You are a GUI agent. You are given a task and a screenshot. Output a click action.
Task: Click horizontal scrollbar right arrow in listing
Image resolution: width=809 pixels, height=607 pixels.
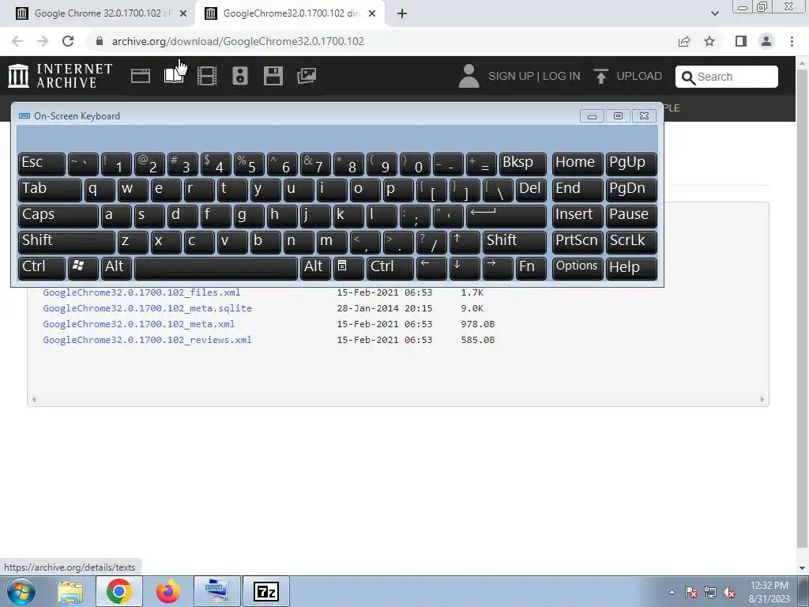[762, 399]
